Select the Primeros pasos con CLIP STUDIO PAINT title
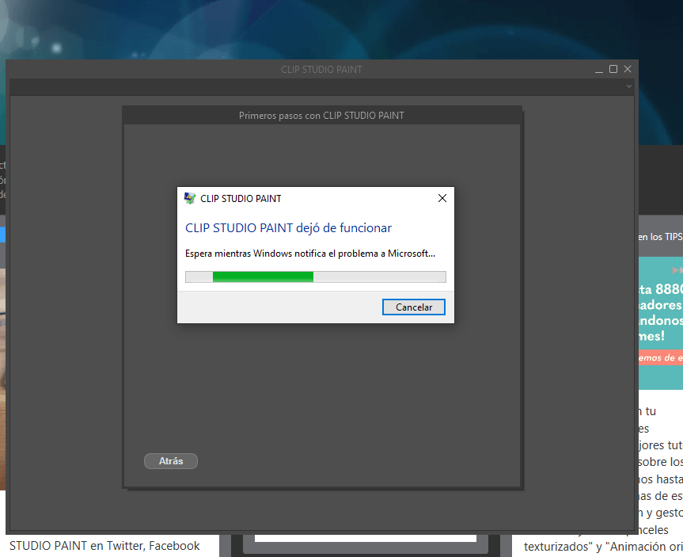Image resolution: width=683 pixels, height=557 pixels. [x=321, y=115]
